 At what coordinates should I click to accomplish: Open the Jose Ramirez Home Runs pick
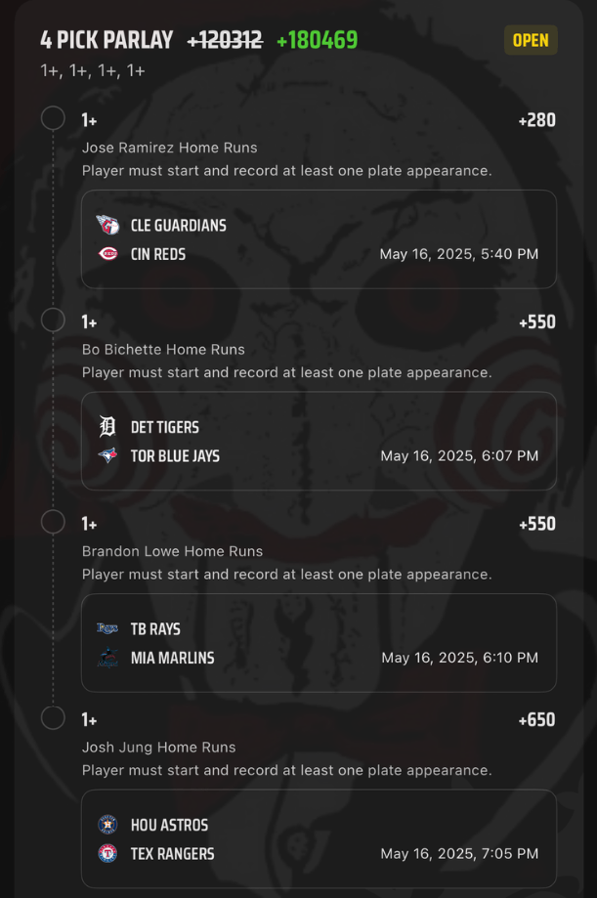pos(170,148)
